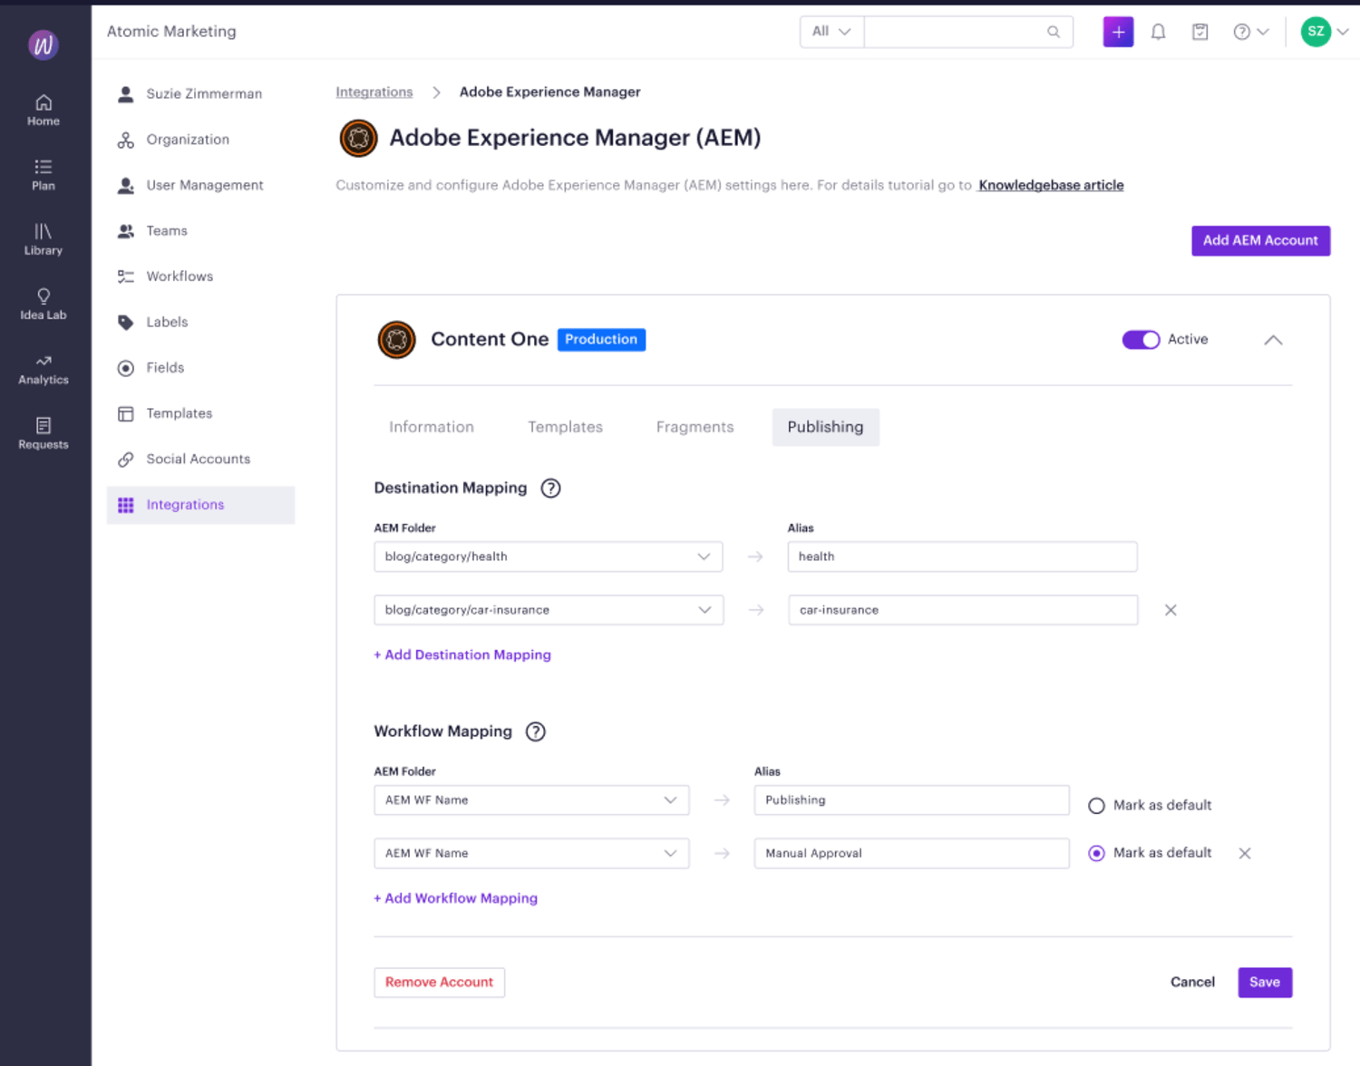Select Mark as default for Manual Approval
Viewport: 1360px width, 1066px height.
point(1096,853)
